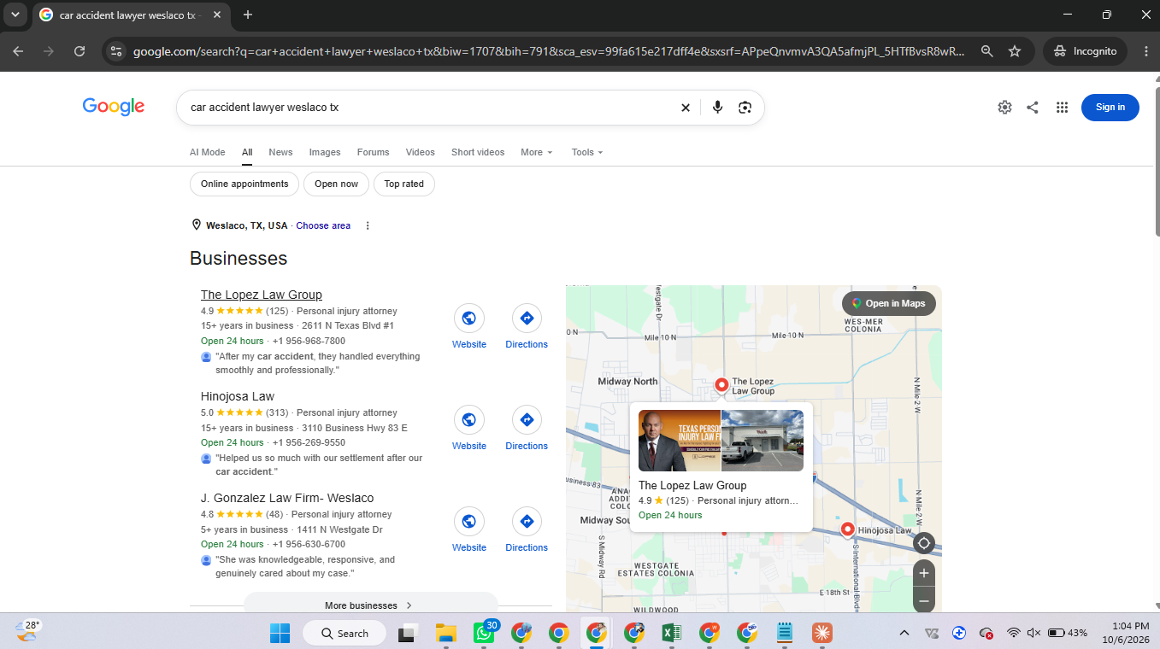Clear the search box with the X icon
The image size is (1160, 649).
pos(685,108)
